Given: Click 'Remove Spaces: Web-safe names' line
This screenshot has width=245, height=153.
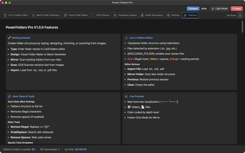Looking at the screenshot, I should tap(31, 137).
